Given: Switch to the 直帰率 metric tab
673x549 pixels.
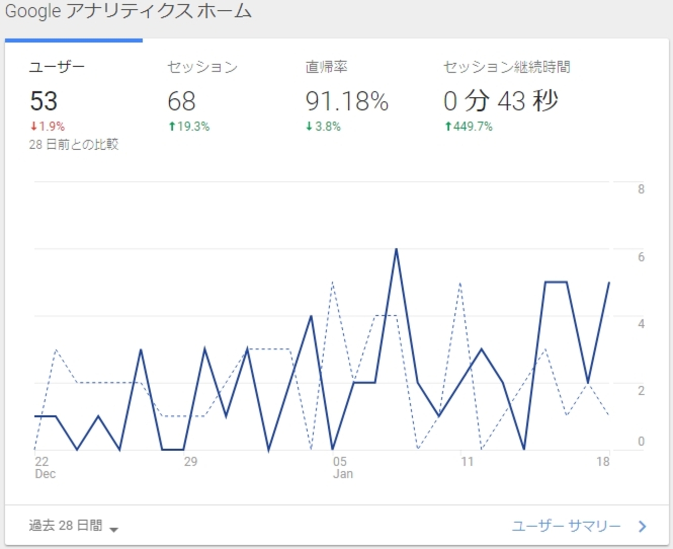Looking at the screenshot, I should tap(326, 67).
